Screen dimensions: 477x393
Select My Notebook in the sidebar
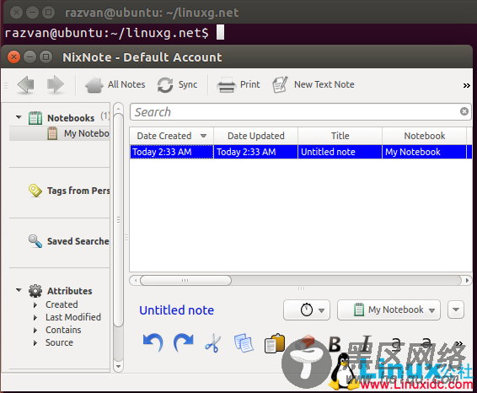click(x=87, y=133)
